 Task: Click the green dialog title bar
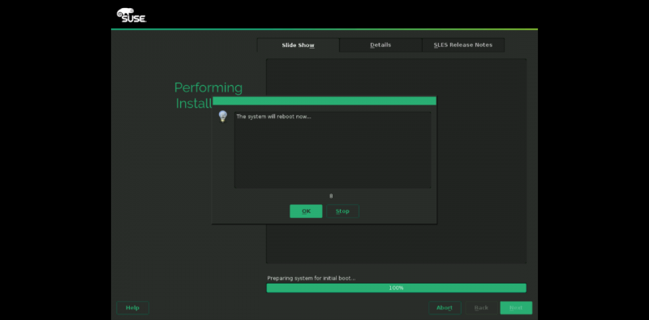(324, 101)
